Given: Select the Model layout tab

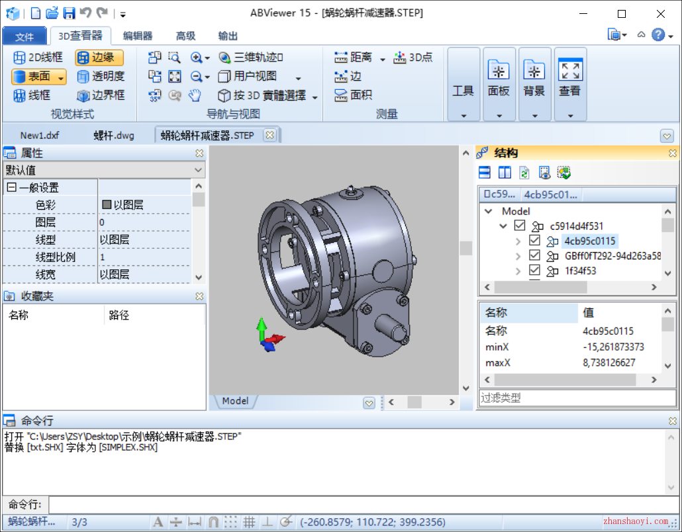Looking at the screenshot, I should pyautogui.click(x=235, y=401).
